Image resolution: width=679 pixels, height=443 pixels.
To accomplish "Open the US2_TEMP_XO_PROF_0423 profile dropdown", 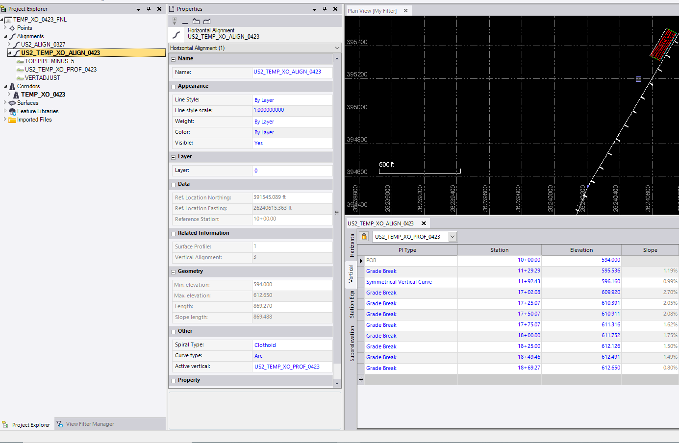I will pyautogui.click(x=453, y=237).
